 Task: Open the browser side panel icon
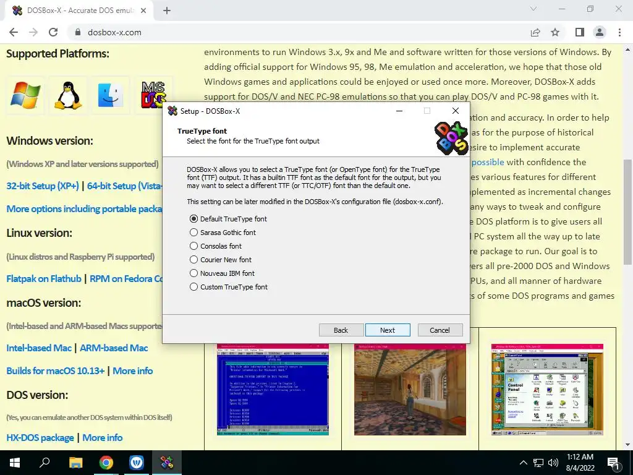[x=580, y=32]
